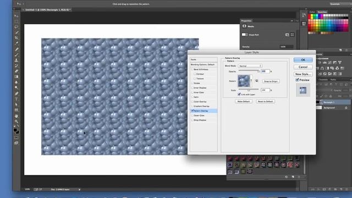352x198 pixels.
Task: Select the Blur tool
Action: pyautogui.click(x=16, y=82)
